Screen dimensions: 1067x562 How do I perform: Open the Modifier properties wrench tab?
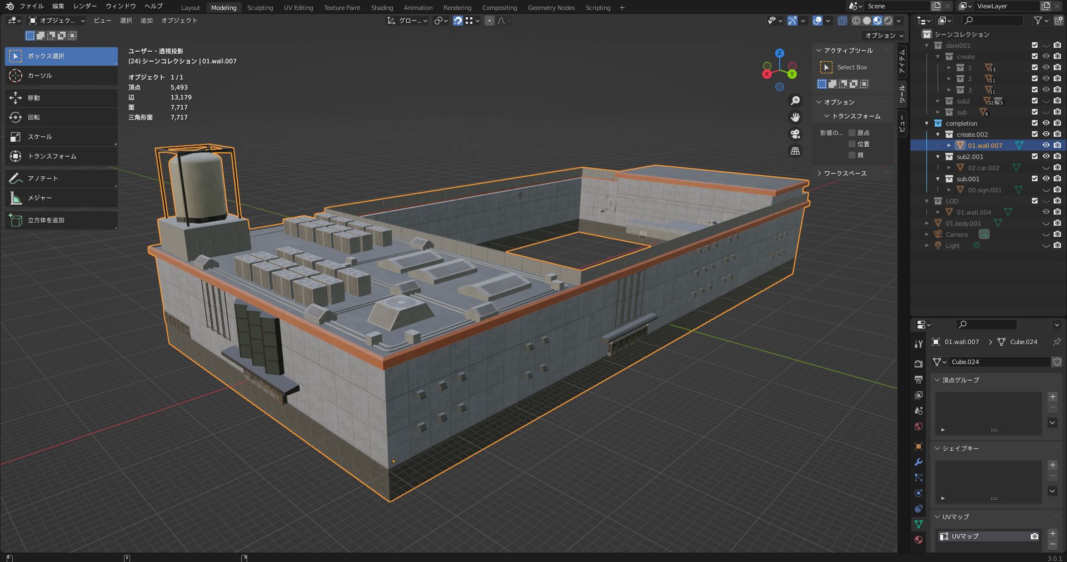click(919, 462)
